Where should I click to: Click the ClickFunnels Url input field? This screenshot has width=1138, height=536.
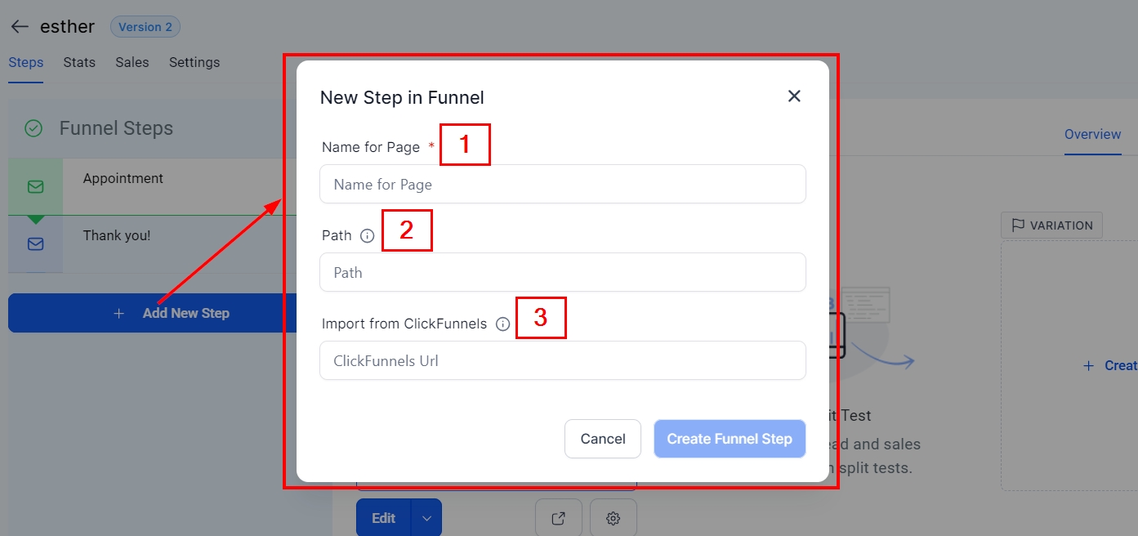pyautogui.click(x=562, y=361)
